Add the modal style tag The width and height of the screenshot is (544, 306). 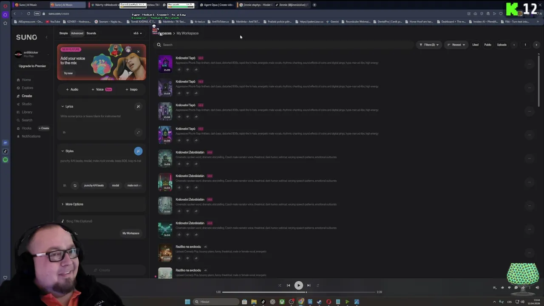[116, 186]
